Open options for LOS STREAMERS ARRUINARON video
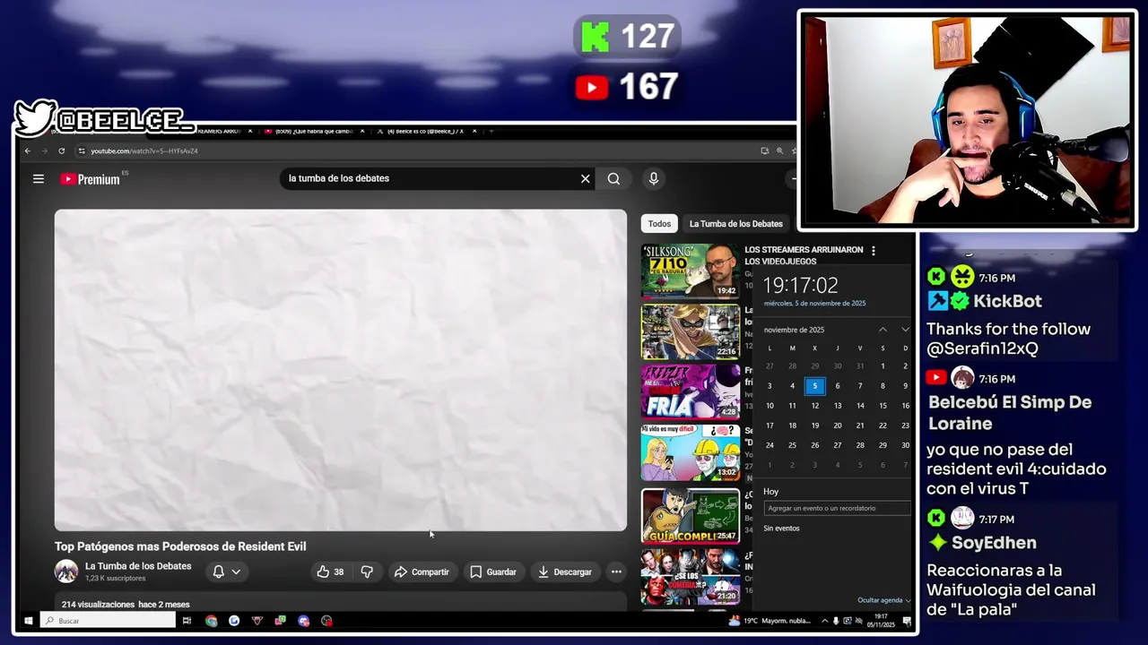The height and width of the screenshot is (645, 1148). click(873, 251)
